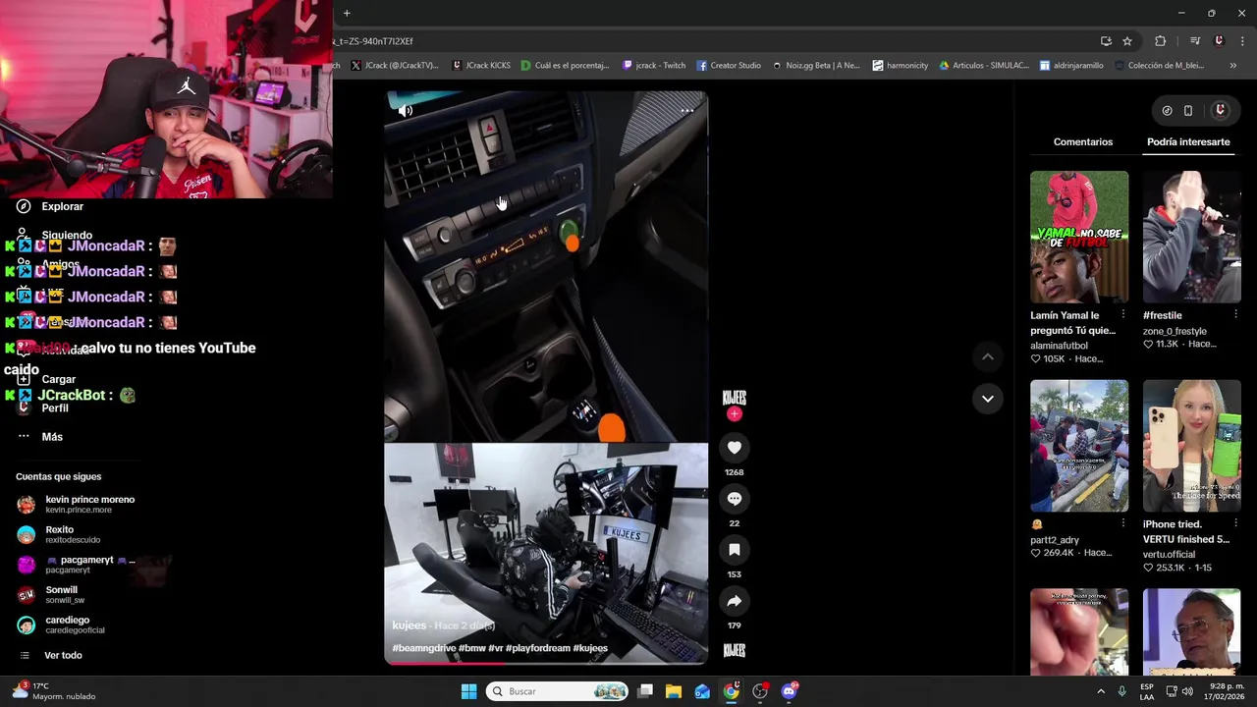Open the Noiz.gg Beta bookmark
Image resolution: width=1257 pixels, height=707 pixels.
click(x=815, y=66)
